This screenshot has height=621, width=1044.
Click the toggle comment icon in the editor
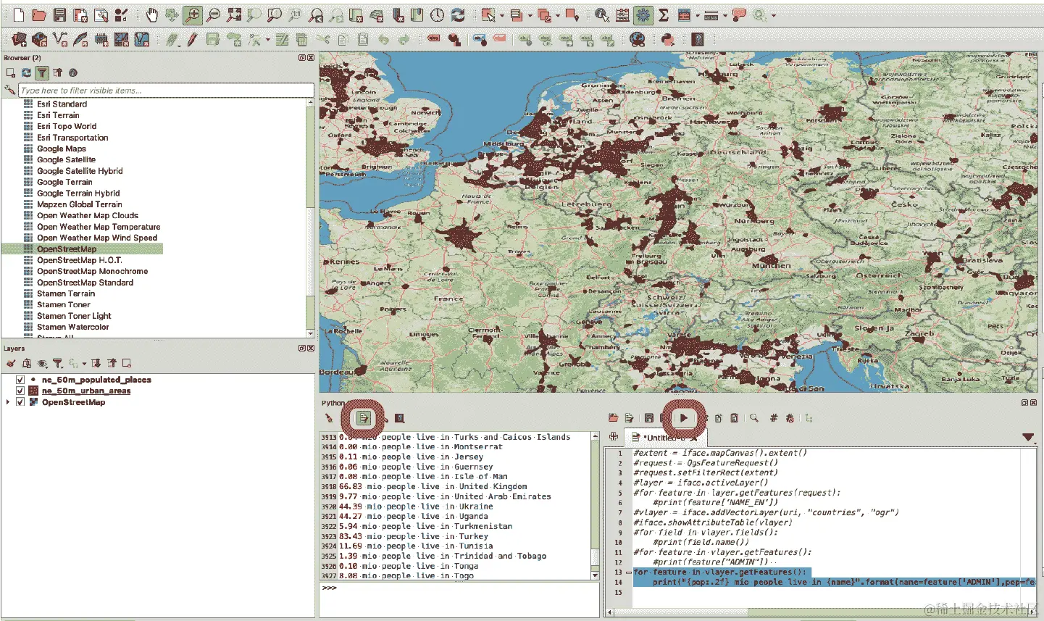773,418
